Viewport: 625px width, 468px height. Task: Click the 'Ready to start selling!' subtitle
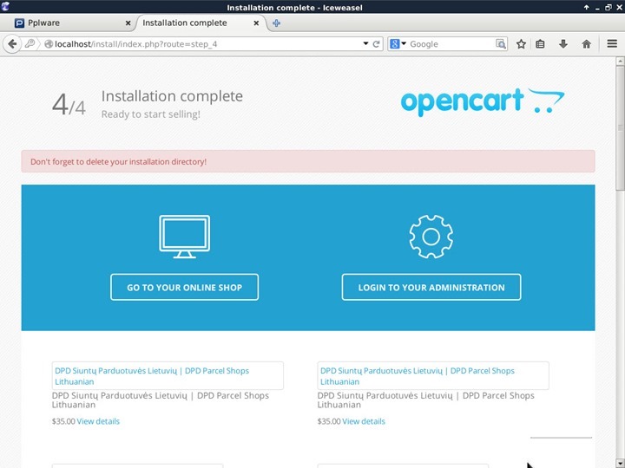point(151,114)
